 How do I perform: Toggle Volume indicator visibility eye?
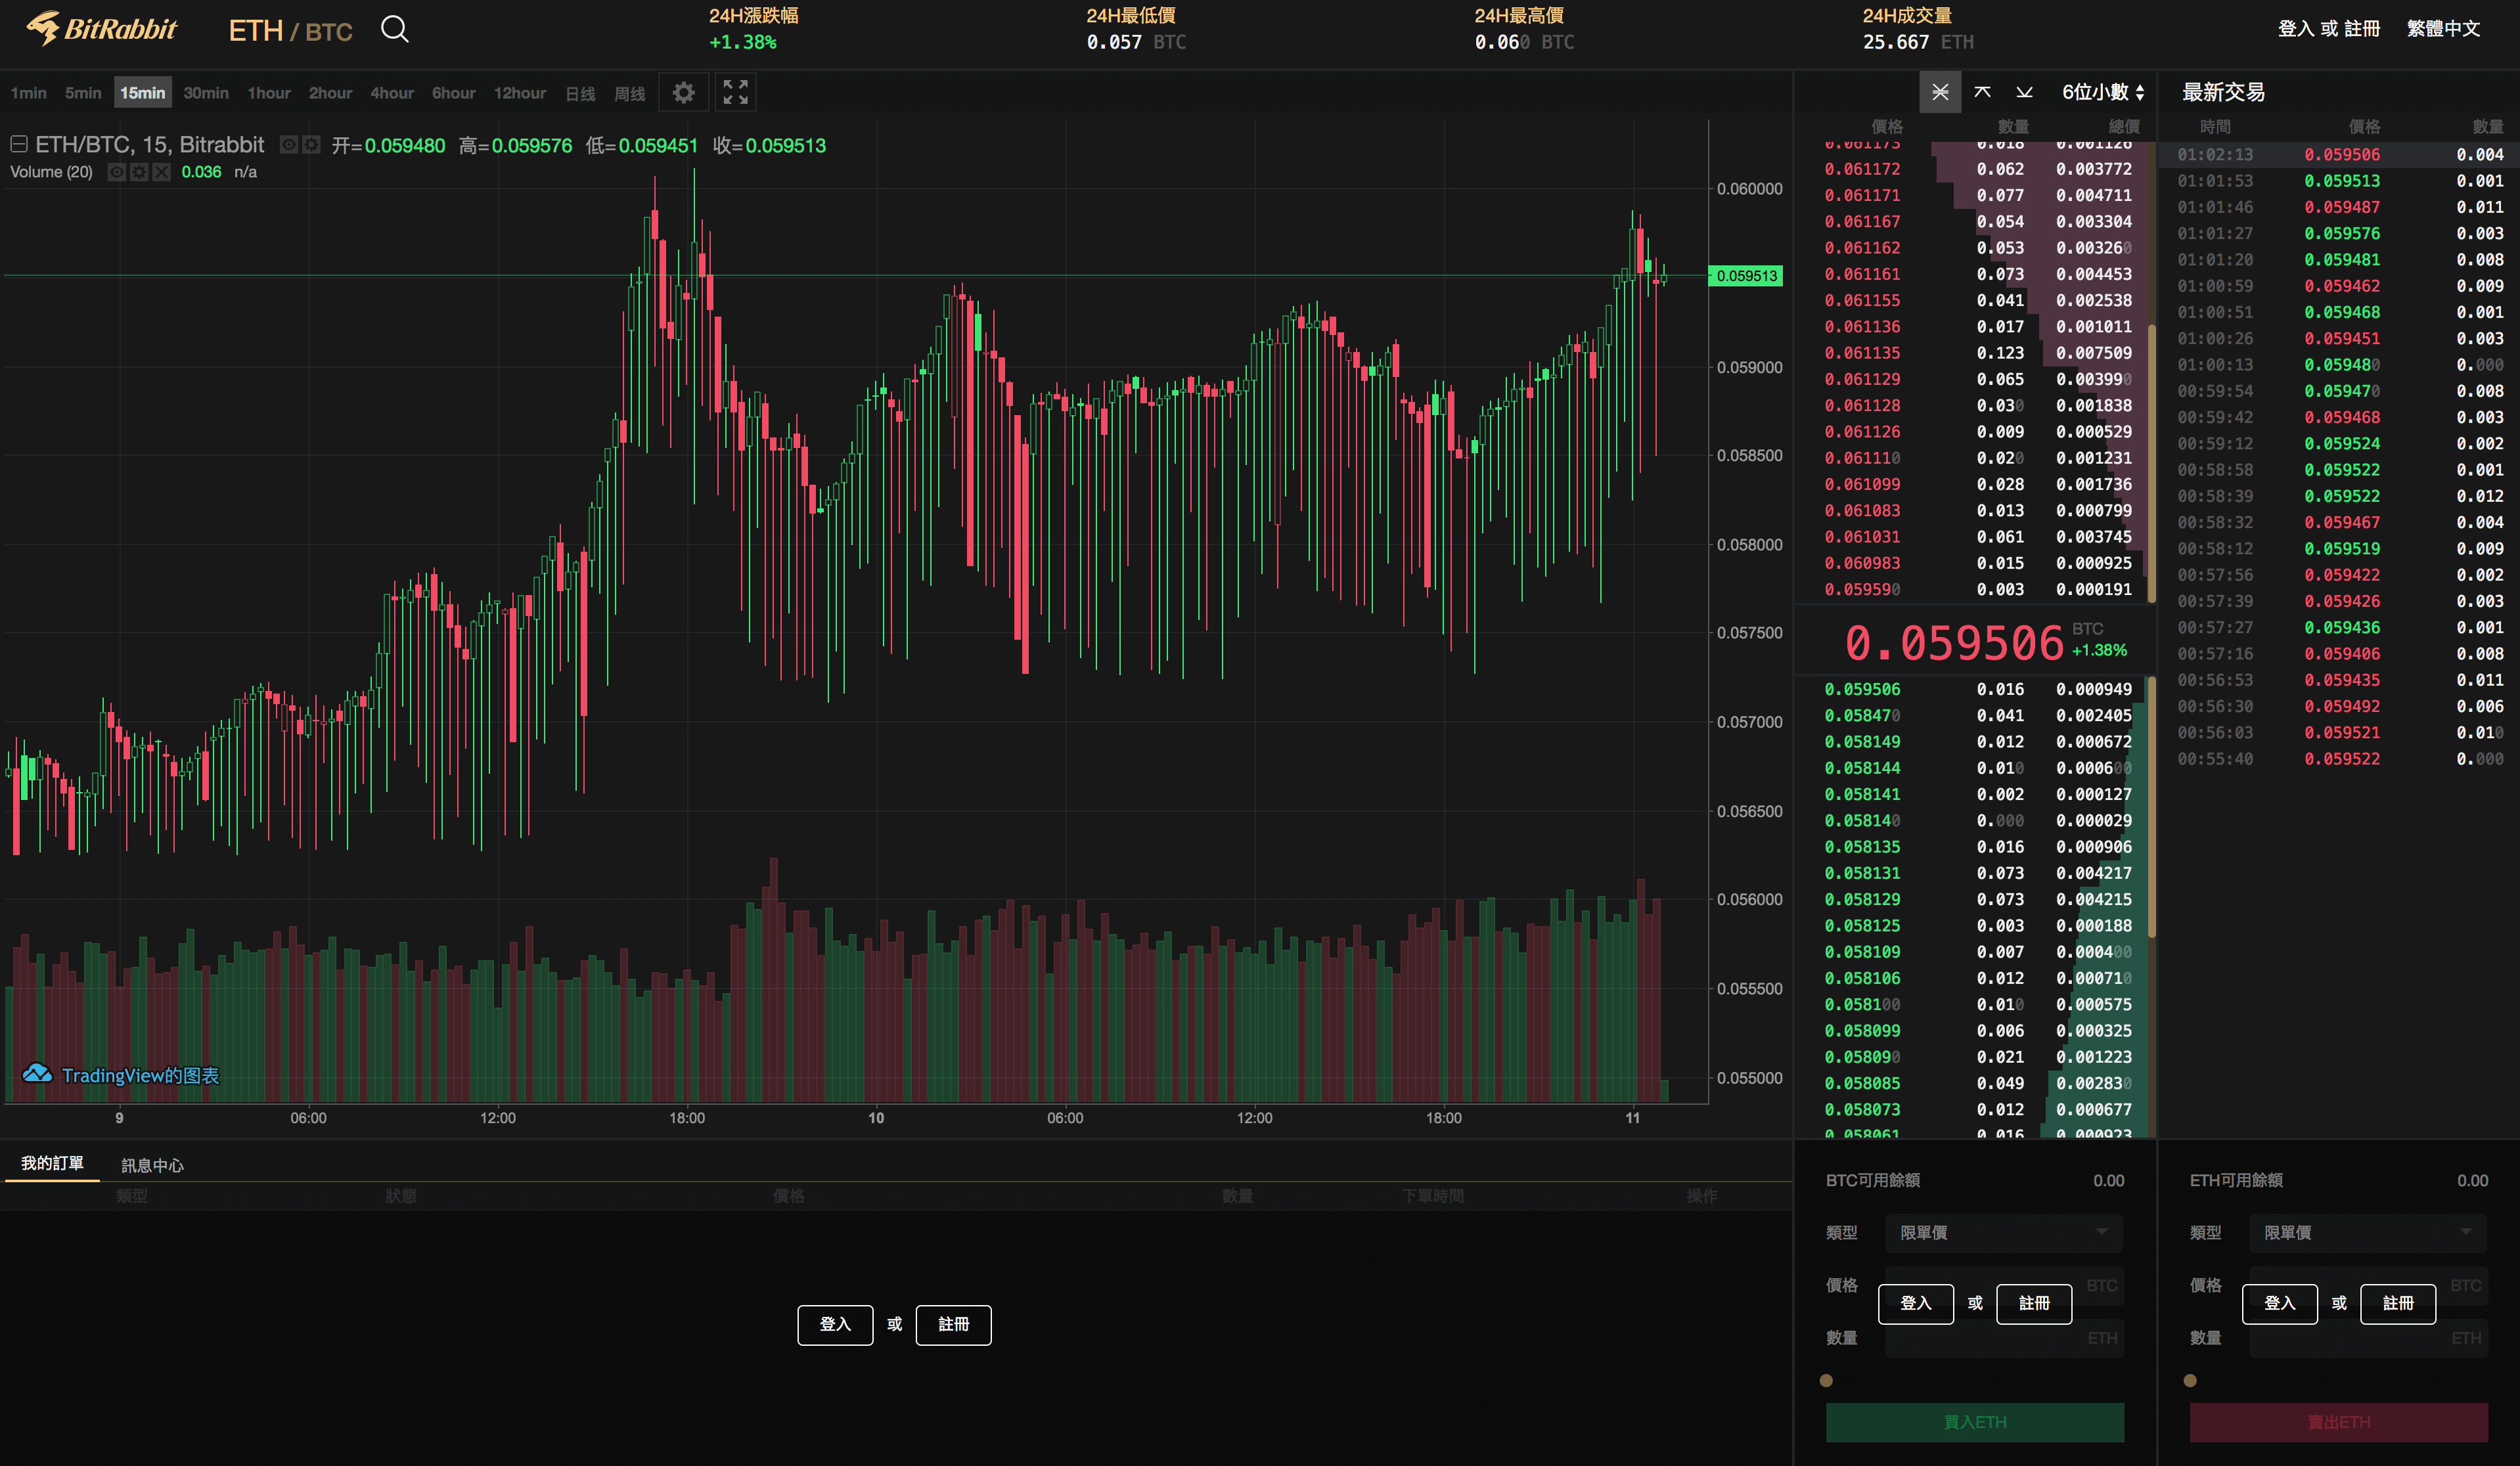point(117,172)
